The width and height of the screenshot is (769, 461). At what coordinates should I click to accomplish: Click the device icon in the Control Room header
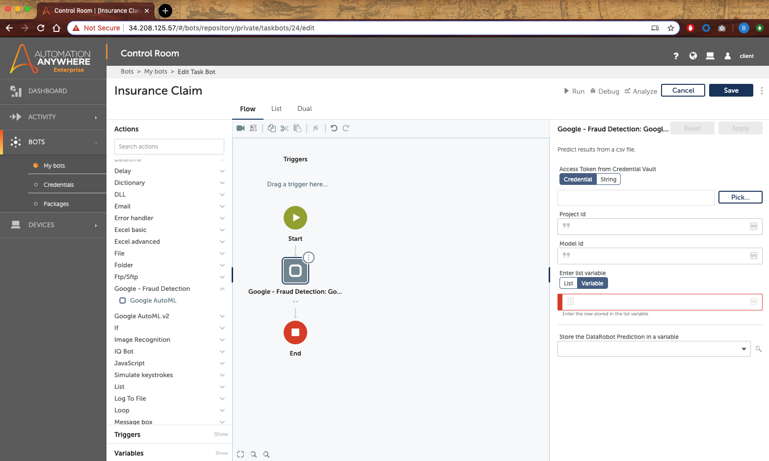point(710,56)
